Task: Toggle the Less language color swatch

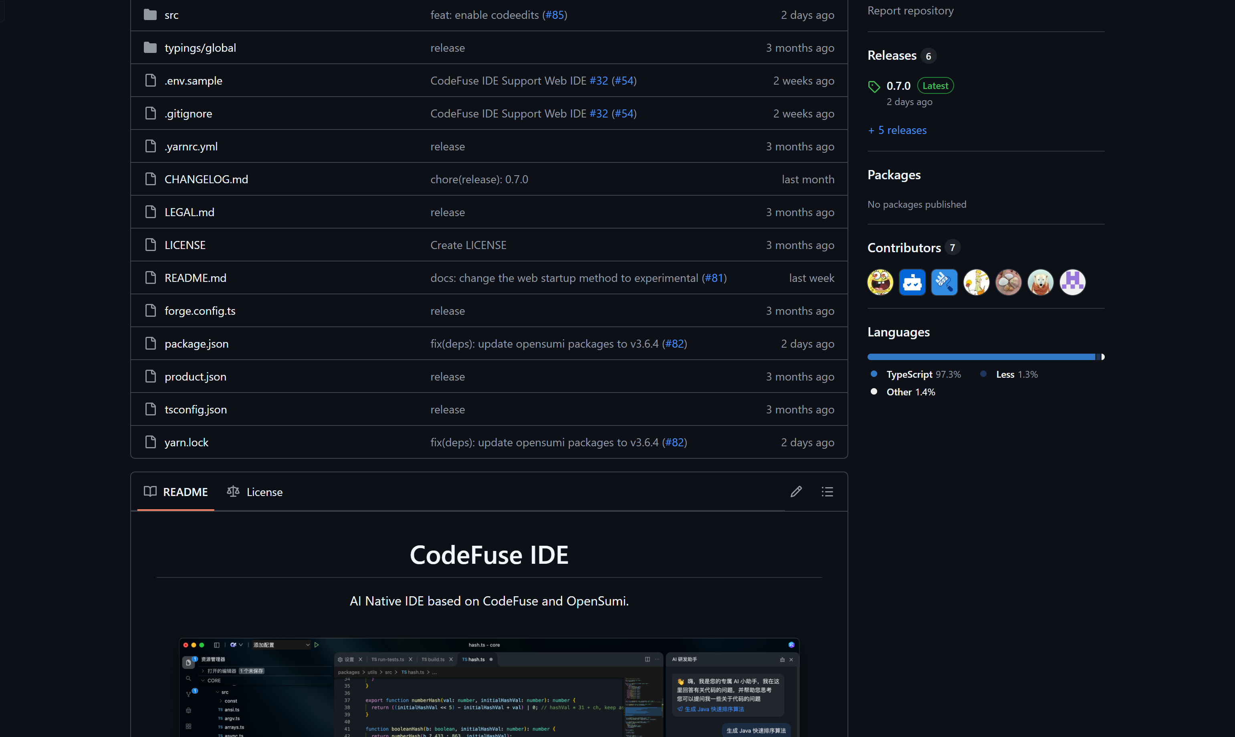Action: 983,375
